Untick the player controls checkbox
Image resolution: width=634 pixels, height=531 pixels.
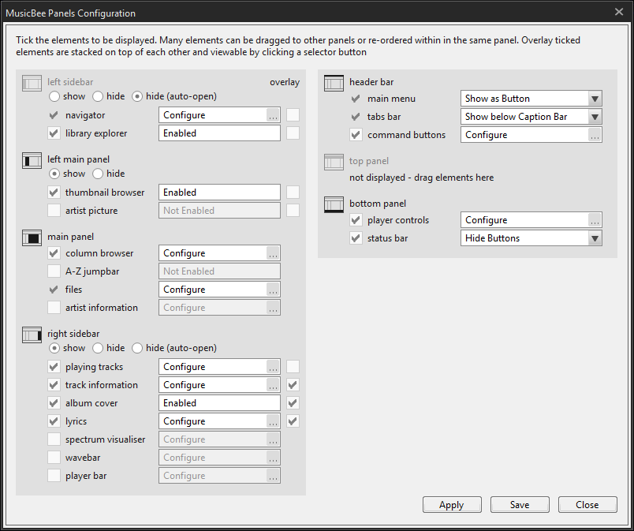pos(356,220)
